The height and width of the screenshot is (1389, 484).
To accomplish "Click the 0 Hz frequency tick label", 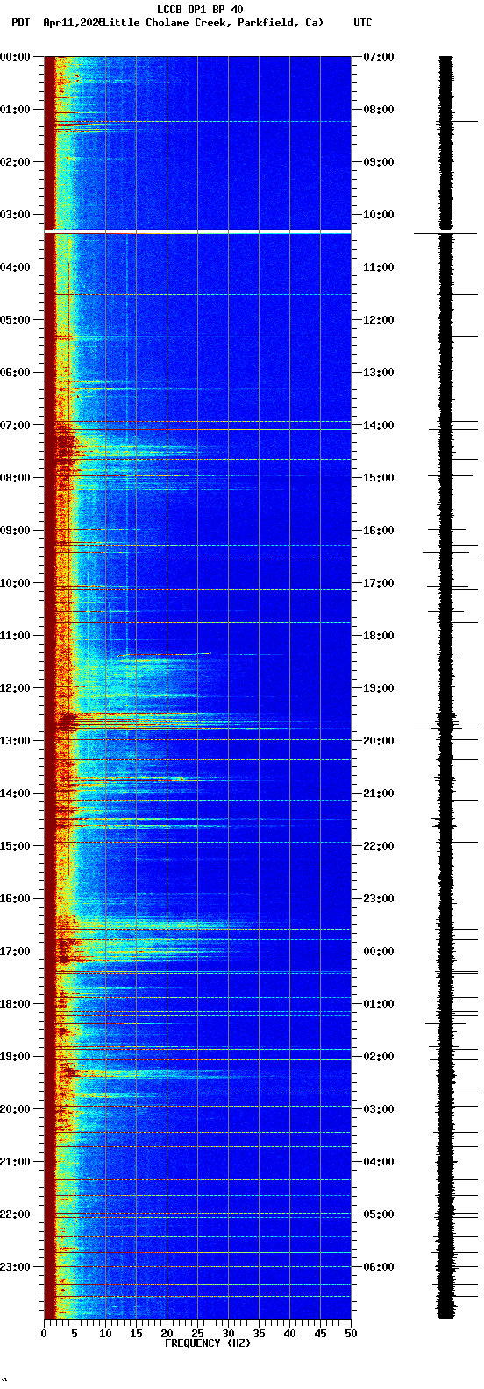I will [x=44, y=1334].
